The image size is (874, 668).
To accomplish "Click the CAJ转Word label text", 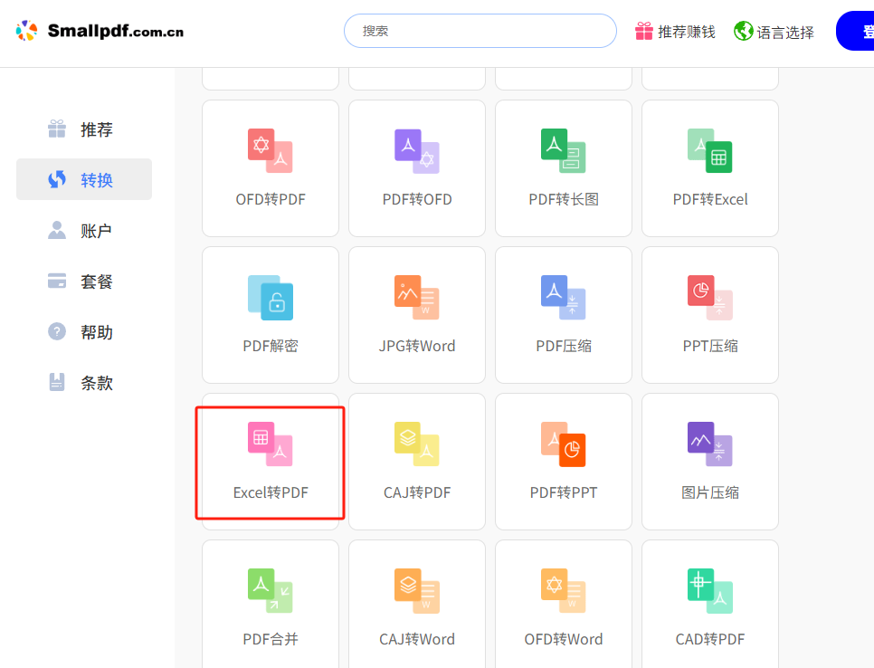I will 417,639.
